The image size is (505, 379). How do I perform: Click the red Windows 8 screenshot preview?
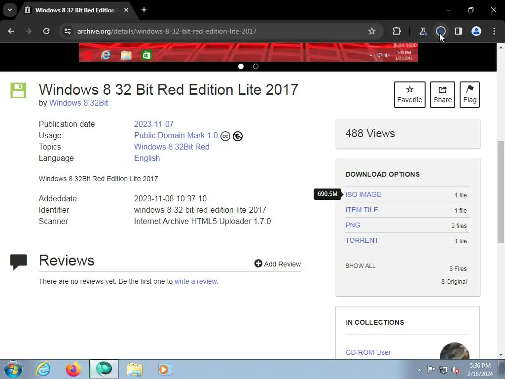[249, 52]
